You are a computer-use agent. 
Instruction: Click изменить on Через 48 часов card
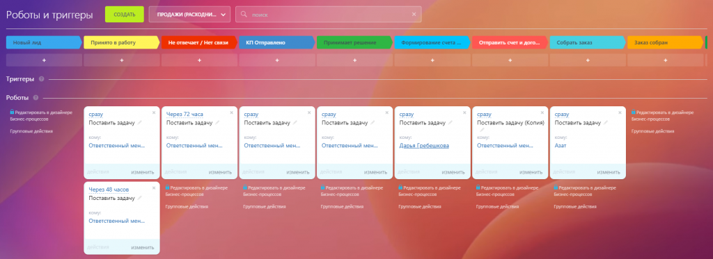tap(143, 248)
